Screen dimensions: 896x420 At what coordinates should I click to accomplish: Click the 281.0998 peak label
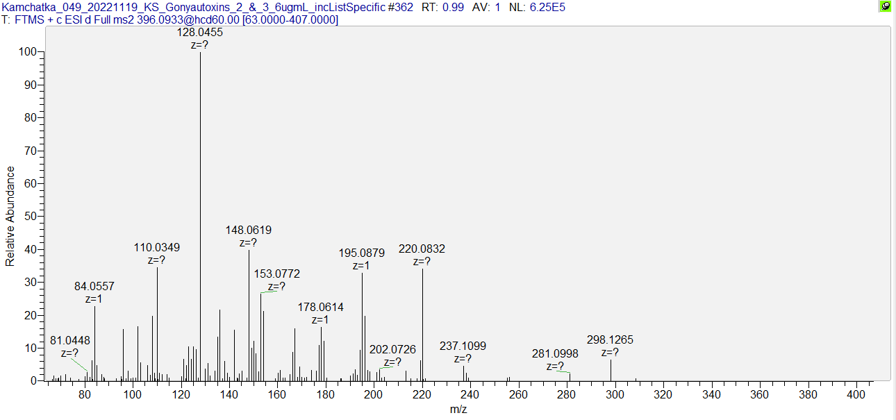click(555, 353)
